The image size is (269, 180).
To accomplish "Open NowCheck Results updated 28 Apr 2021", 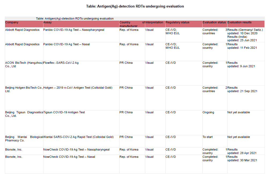I will 232,150.
